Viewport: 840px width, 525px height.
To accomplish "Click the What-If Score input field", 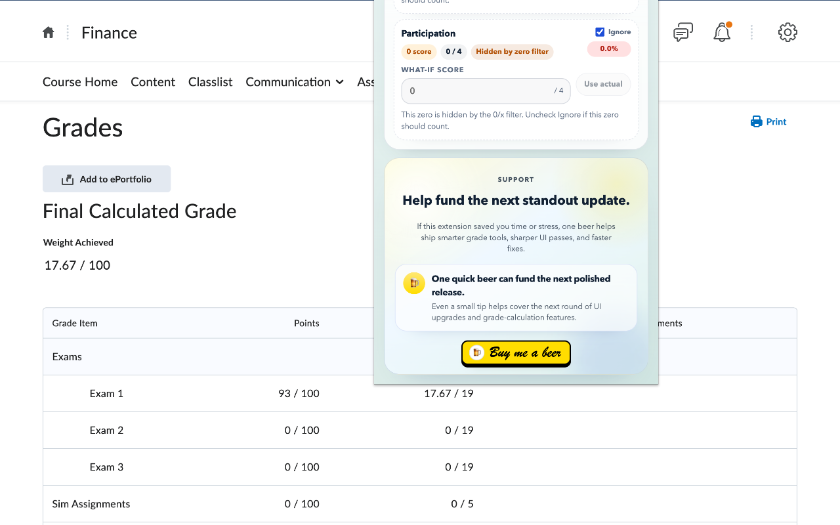I will point(486,91).
